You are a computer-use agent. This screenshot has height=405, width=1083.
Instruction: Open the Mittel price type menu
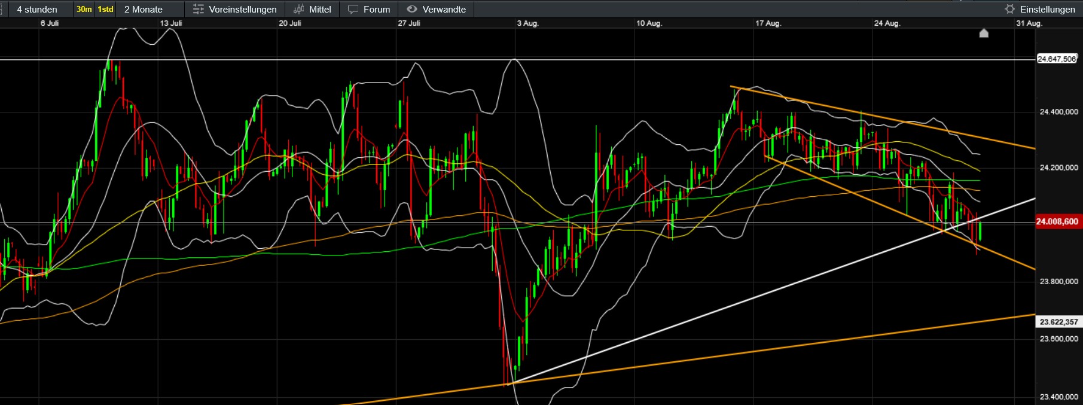tap(313, 9)
